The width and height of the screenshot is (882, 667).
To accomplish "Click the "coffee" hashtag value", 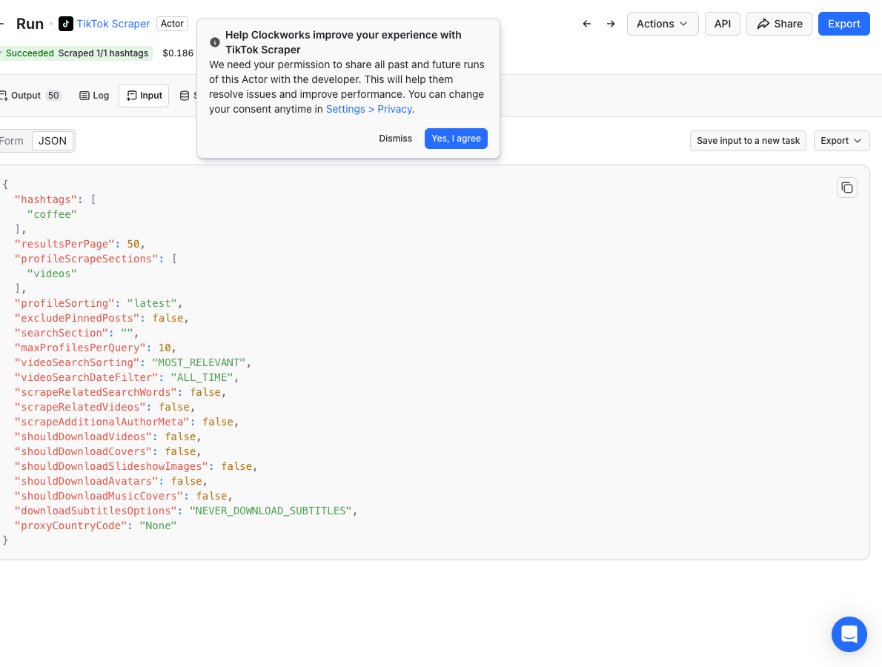I will pos(52,214).
